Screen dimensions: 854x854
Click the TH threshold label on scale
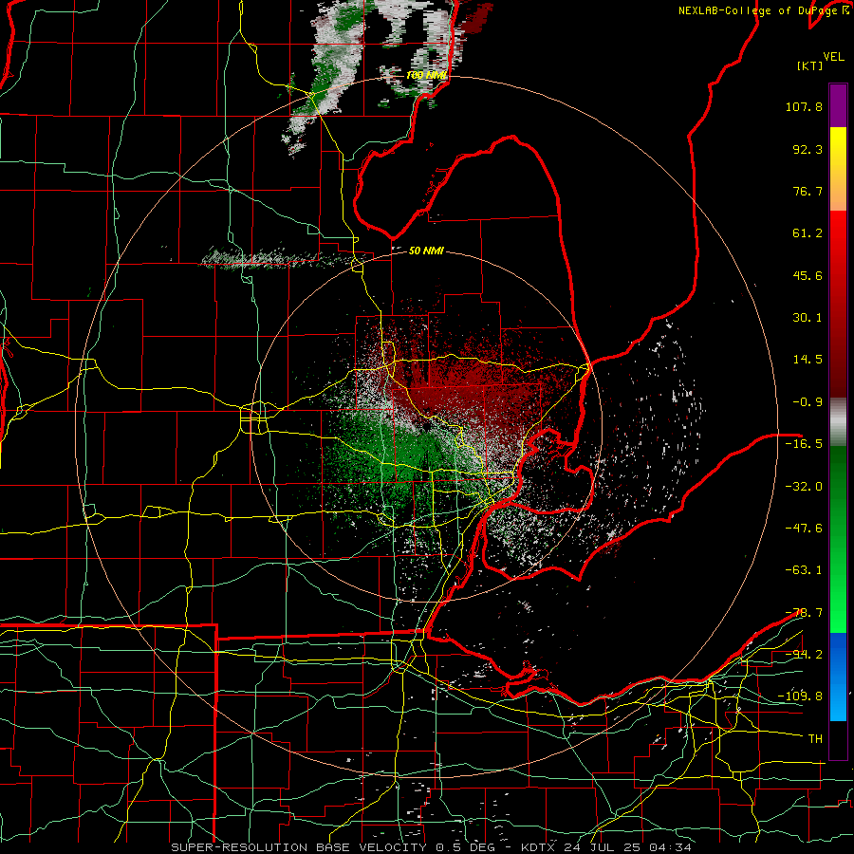pyautogui.click(x=815, y=739)
